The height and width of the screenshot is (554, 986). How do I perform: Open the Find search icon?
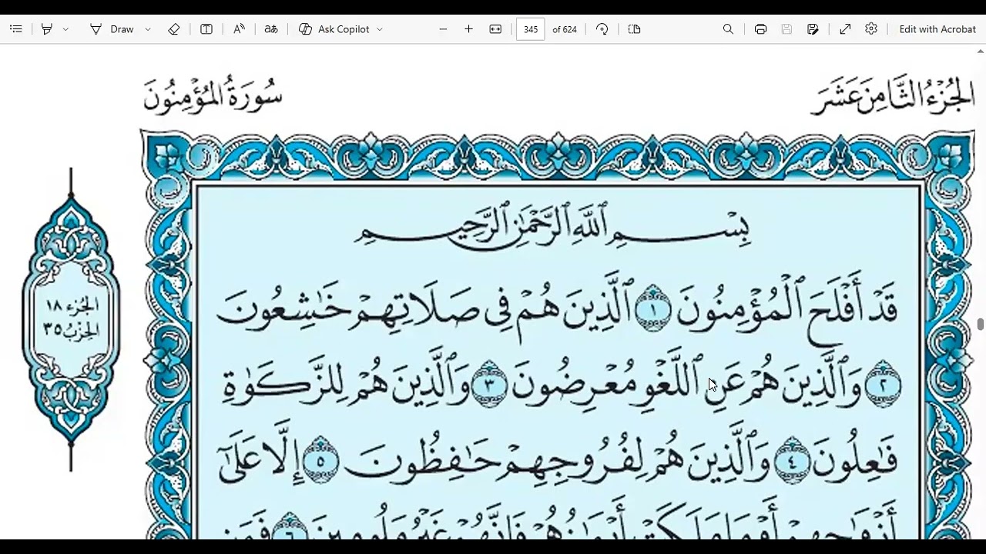coord(728,29)
